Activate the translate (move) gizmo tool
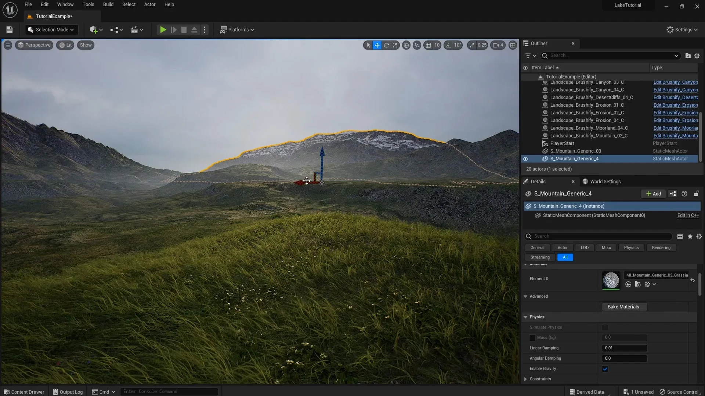The width and height of the screenshot is (705, 396). tap(377, 45)
